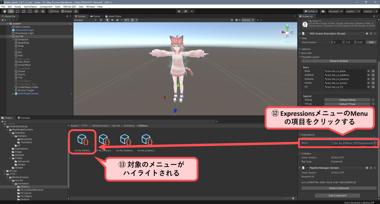Viewport: 380px width, 204px height.
Task: Open the GameObject menu
Action: pyautogui.click(x=30, y=6)
